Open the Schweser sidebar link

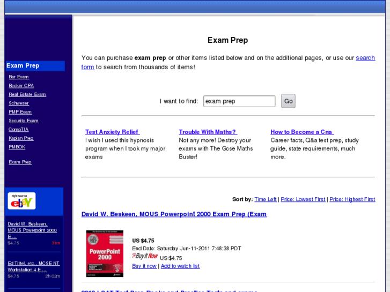(x=19, y=103)
